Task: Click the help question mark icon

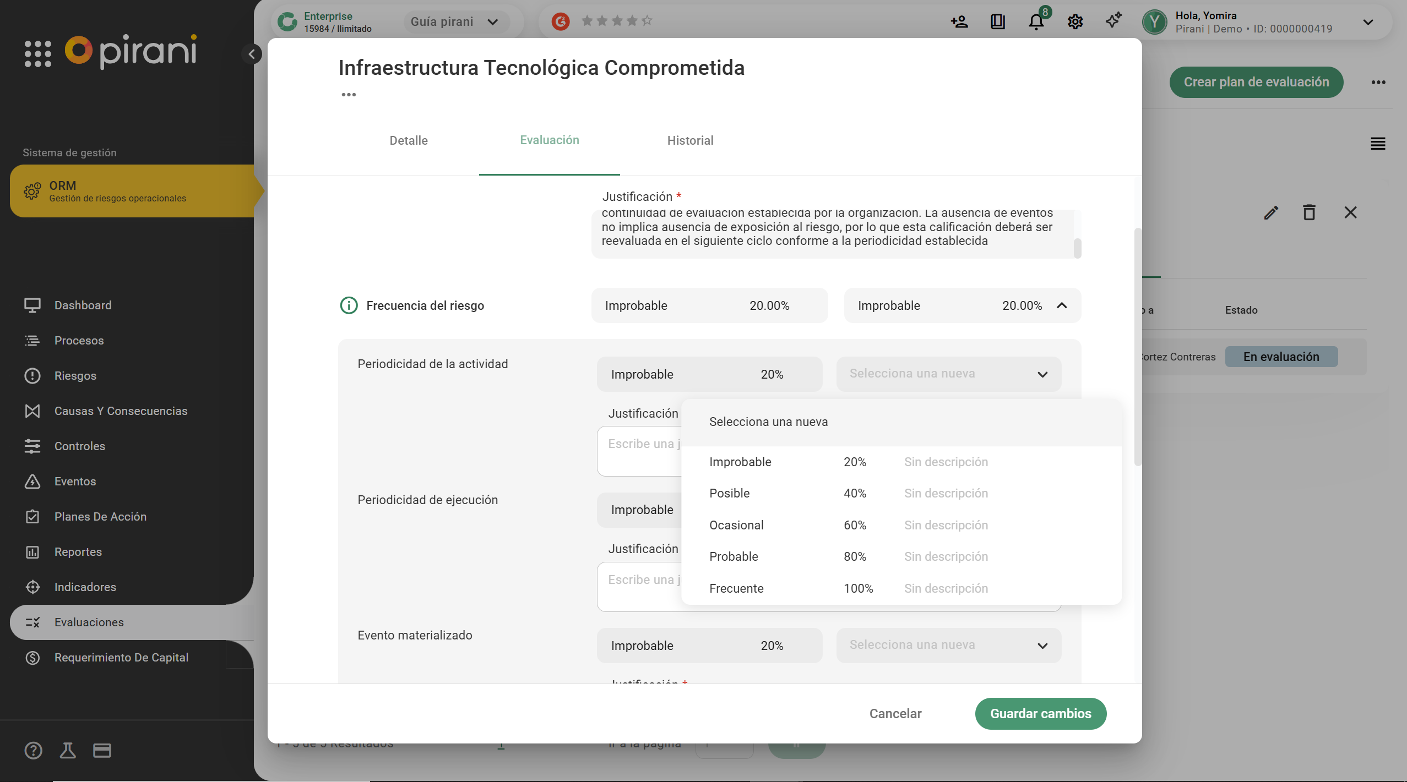Action: [x=33, y=750]
